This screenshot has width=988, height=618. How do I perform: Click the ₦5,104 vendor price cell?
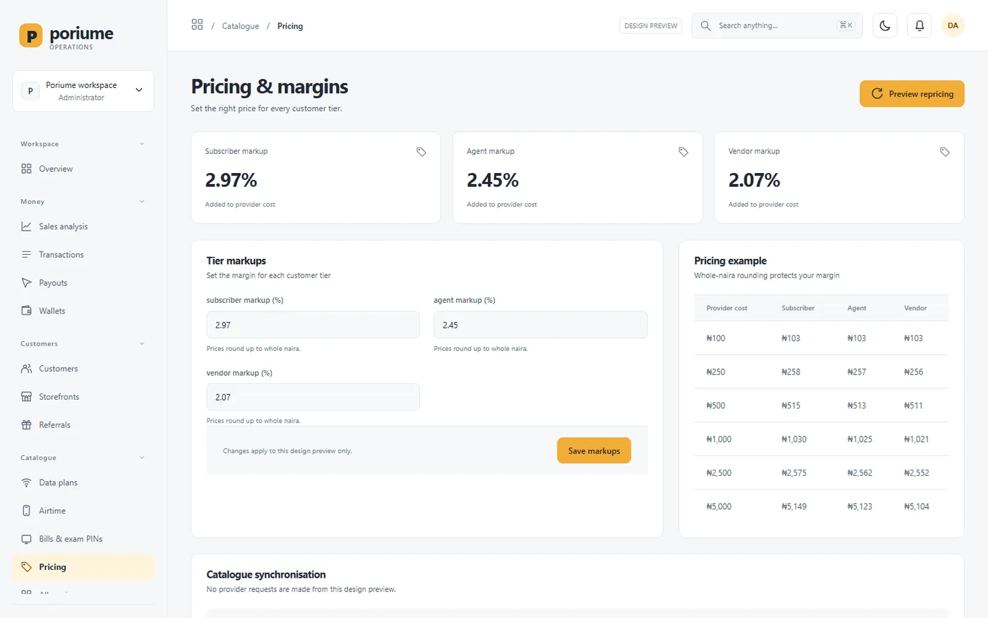click(916, 507)
